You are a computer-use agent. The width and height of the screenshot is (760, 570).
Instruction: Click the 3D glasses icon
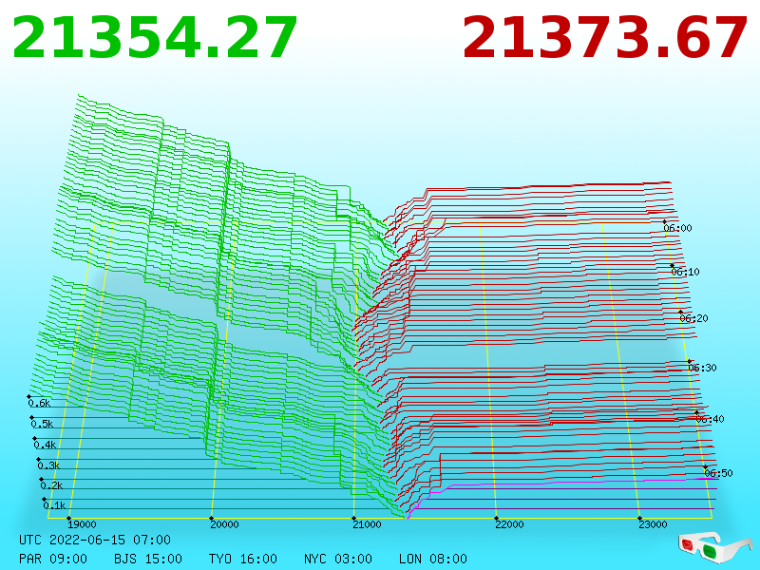click(715, 547)
